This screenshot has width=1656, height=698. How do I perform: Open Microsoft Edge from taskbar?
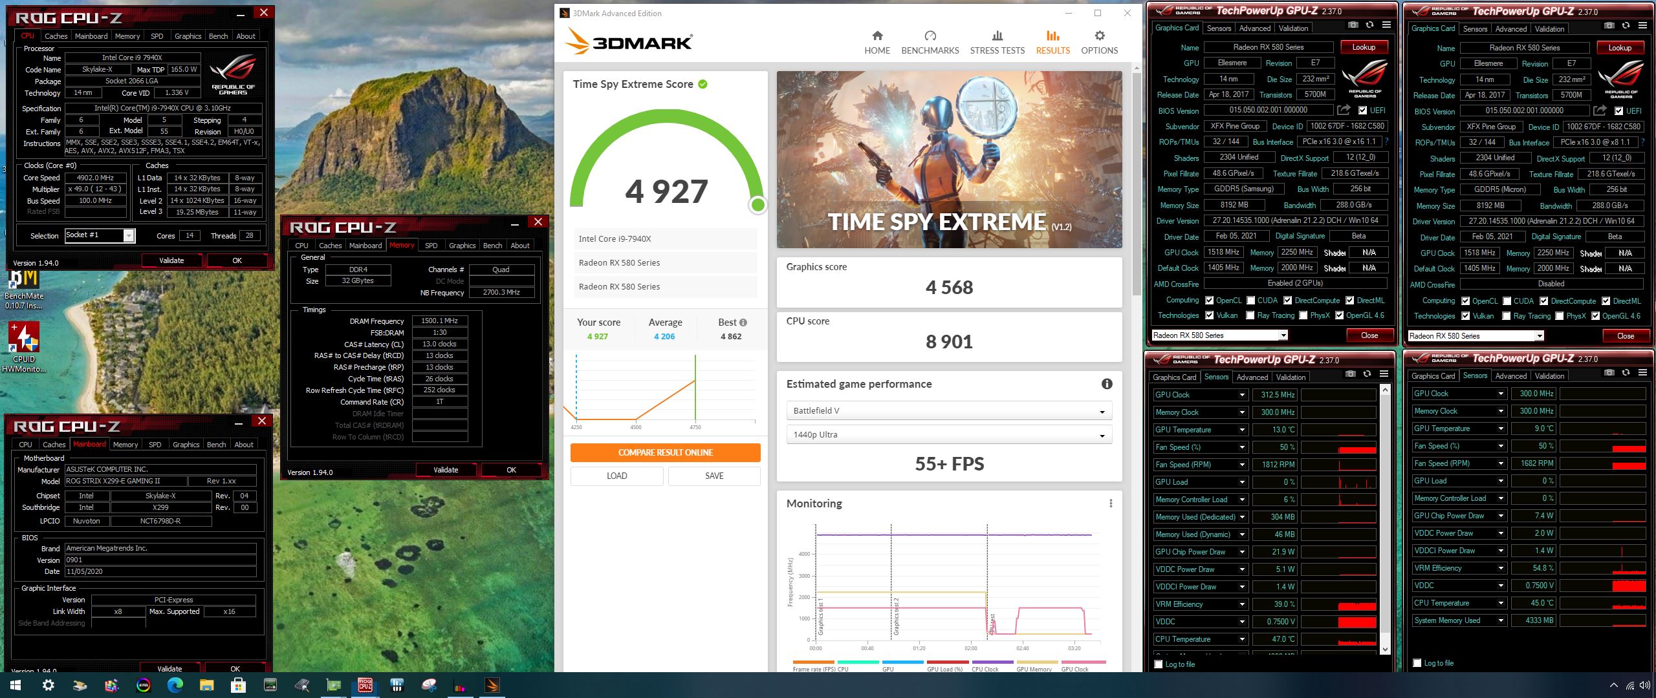(x=175, y=685)
